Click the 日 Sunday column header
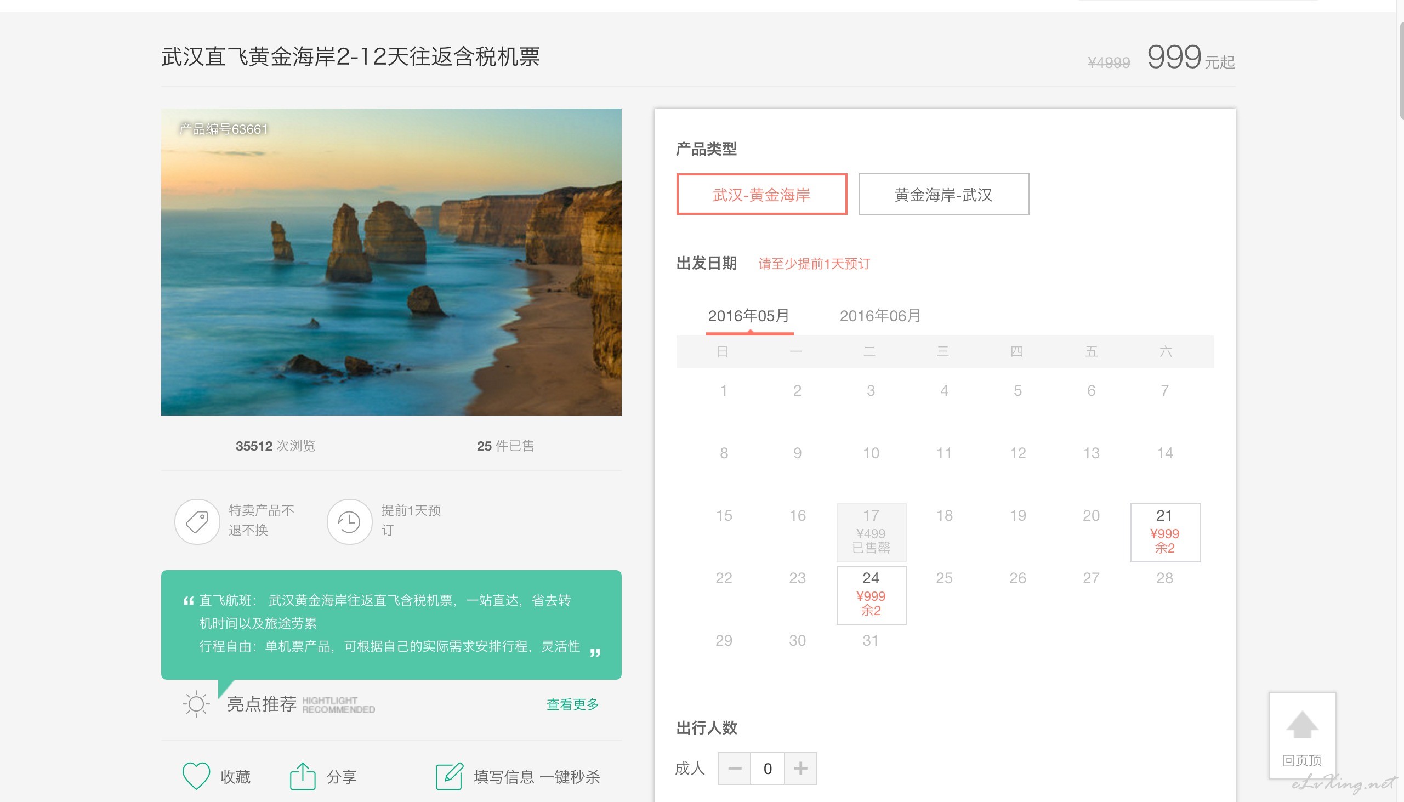 pos(723,351)
